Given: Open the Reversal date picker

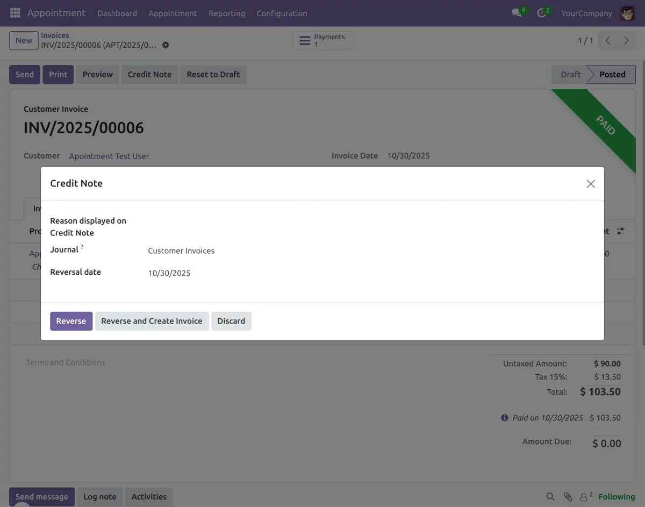Looking at the screenshot, I should click(x=371, y=273).
